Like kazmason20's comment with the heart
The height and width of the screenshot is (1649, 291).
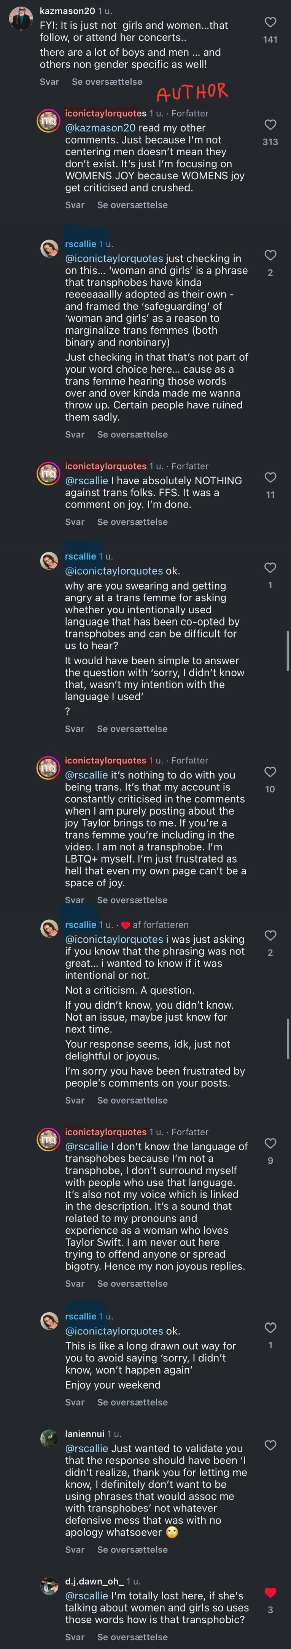(x=270, y=23)
